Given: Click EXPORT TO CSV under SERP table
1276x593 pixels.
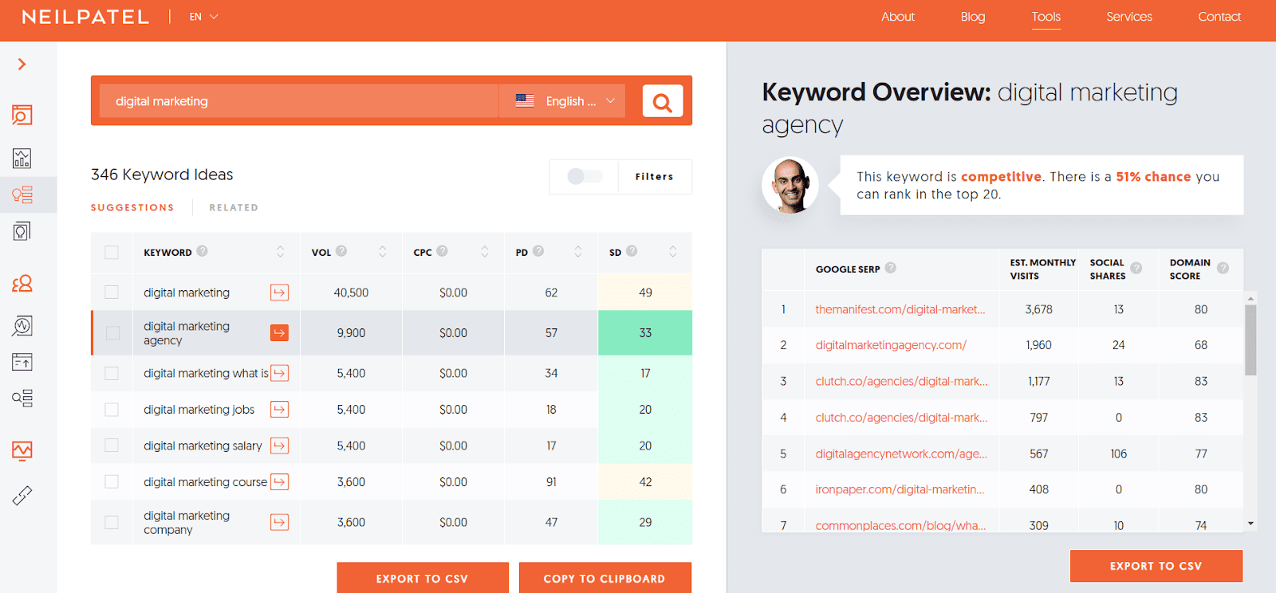Looking at the screenshot, I should coord(1156,566).
